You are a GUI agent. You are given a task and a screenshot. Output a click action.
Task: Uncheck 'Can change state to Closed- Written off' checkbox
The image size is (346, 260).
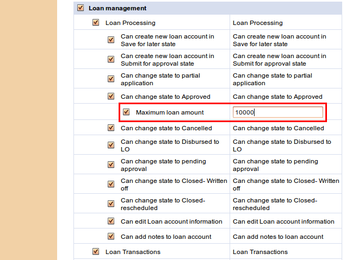(111, 185)
